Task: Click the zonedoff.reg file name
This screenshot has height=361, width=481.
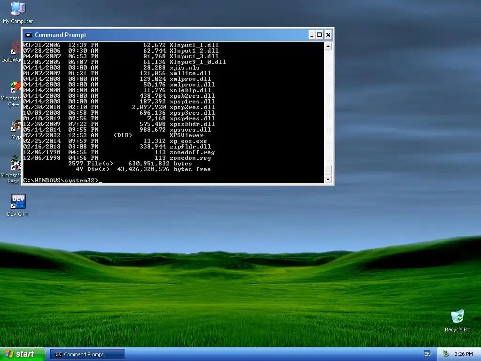Action: (192, 152)
